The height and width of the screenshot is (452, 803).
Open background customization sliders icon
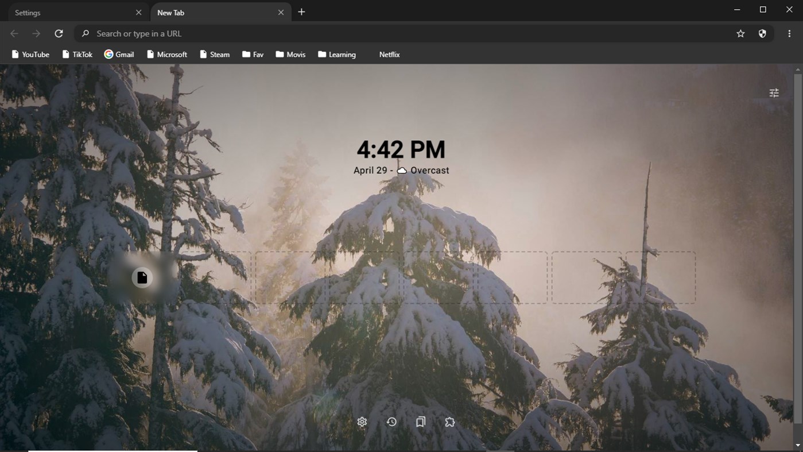[773, 92]
